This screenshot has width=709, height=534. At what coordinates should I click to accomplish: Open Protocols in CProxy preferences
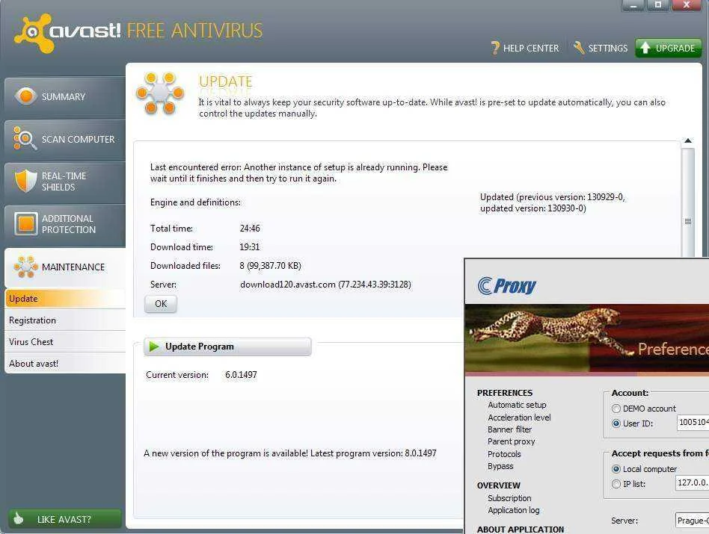click(x=504, y=454)
